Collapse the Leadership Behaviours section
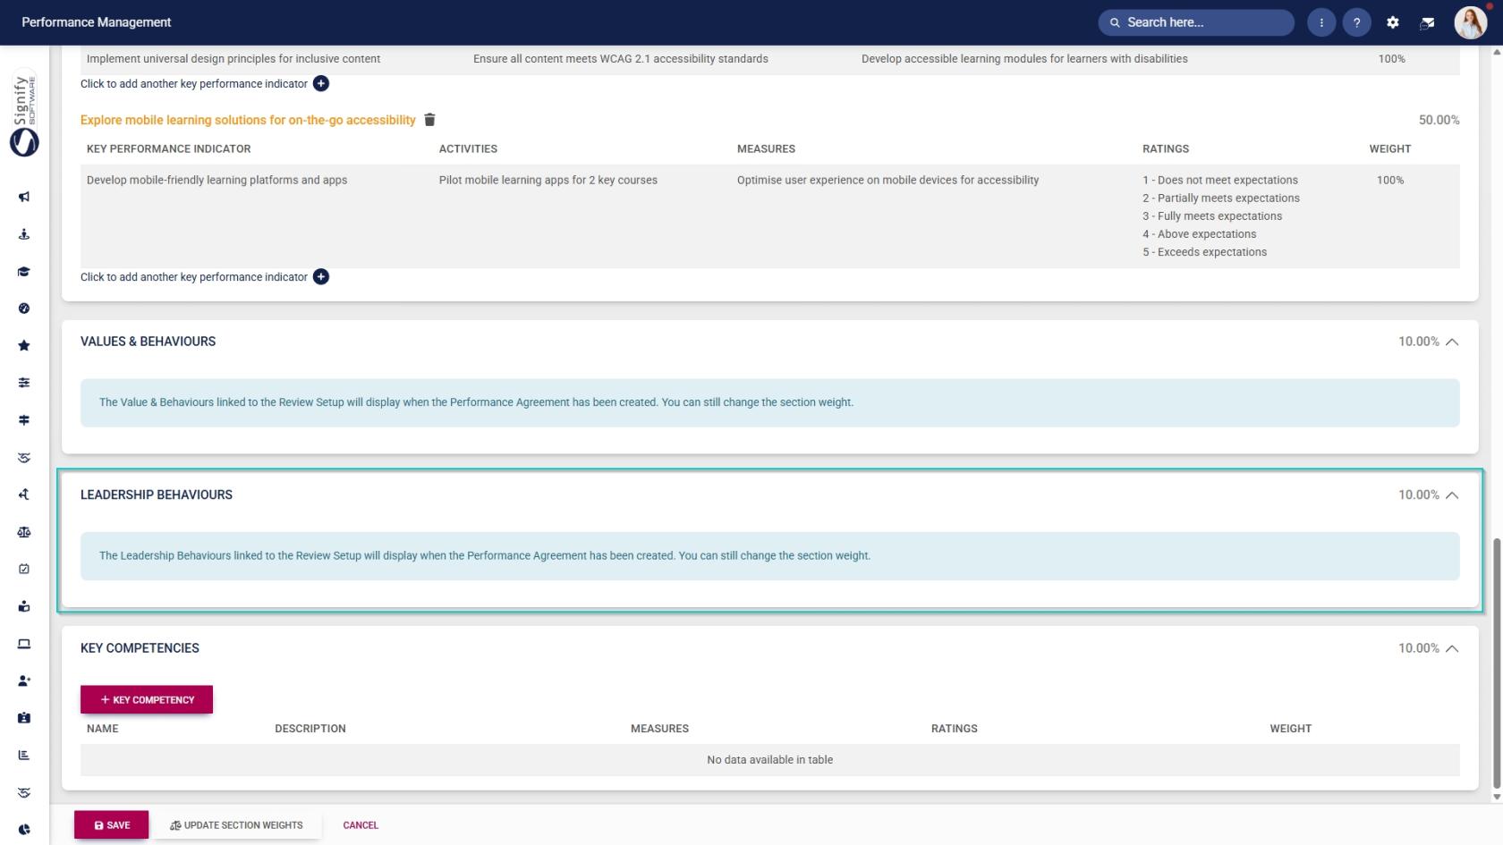Image resolution: width=1503 pixels, height=845 pixels. [x=1452, y=495]
